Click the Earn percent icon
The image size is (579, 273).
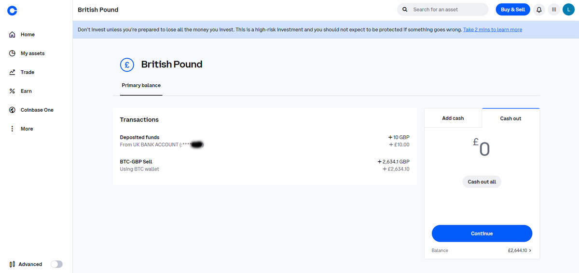pyautogui.click(x=13, y=91)
